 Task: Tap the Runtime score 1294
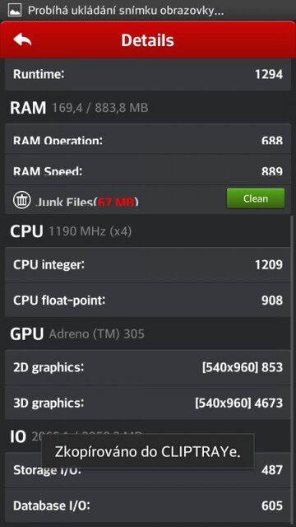[269, 74]
